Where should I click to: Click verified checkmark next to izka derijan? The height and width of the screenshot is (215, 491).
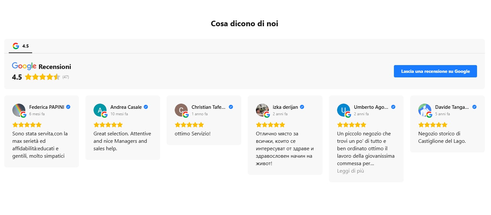(302, 107)
